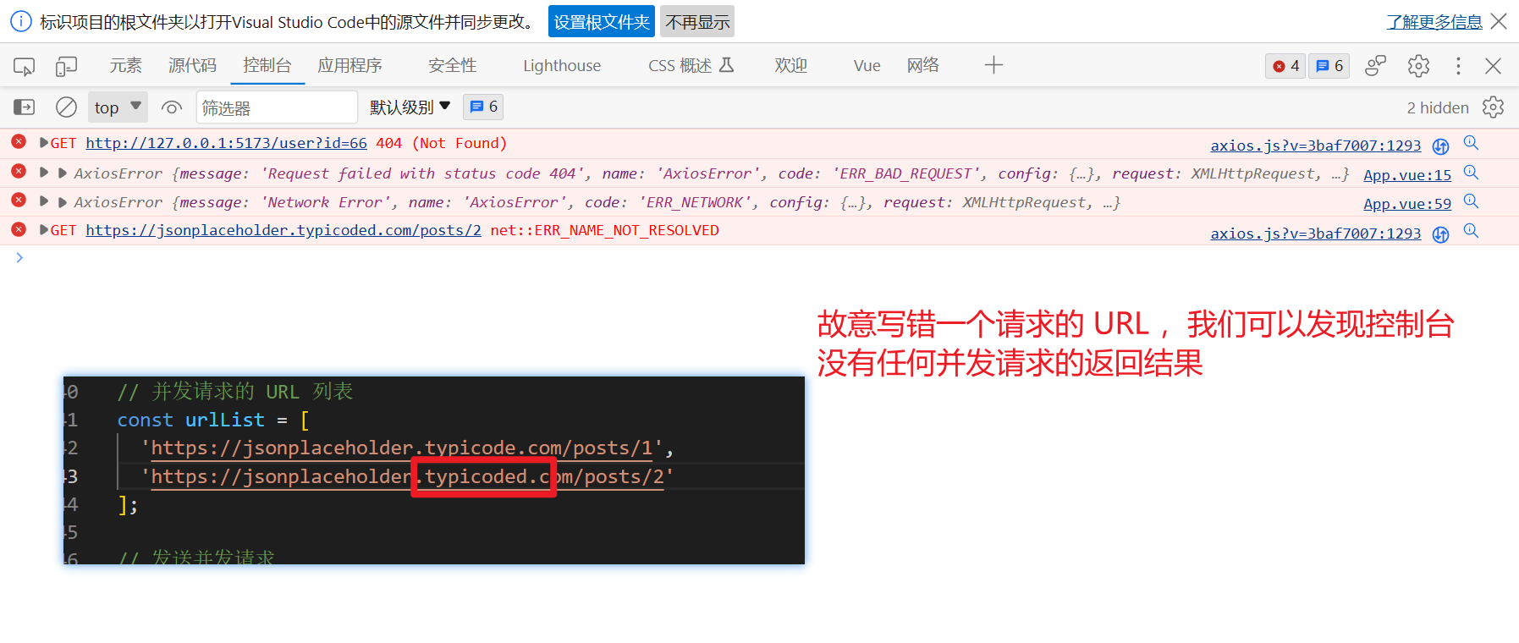Expand the jsonplaceholder GET error entry

point(44,230)
